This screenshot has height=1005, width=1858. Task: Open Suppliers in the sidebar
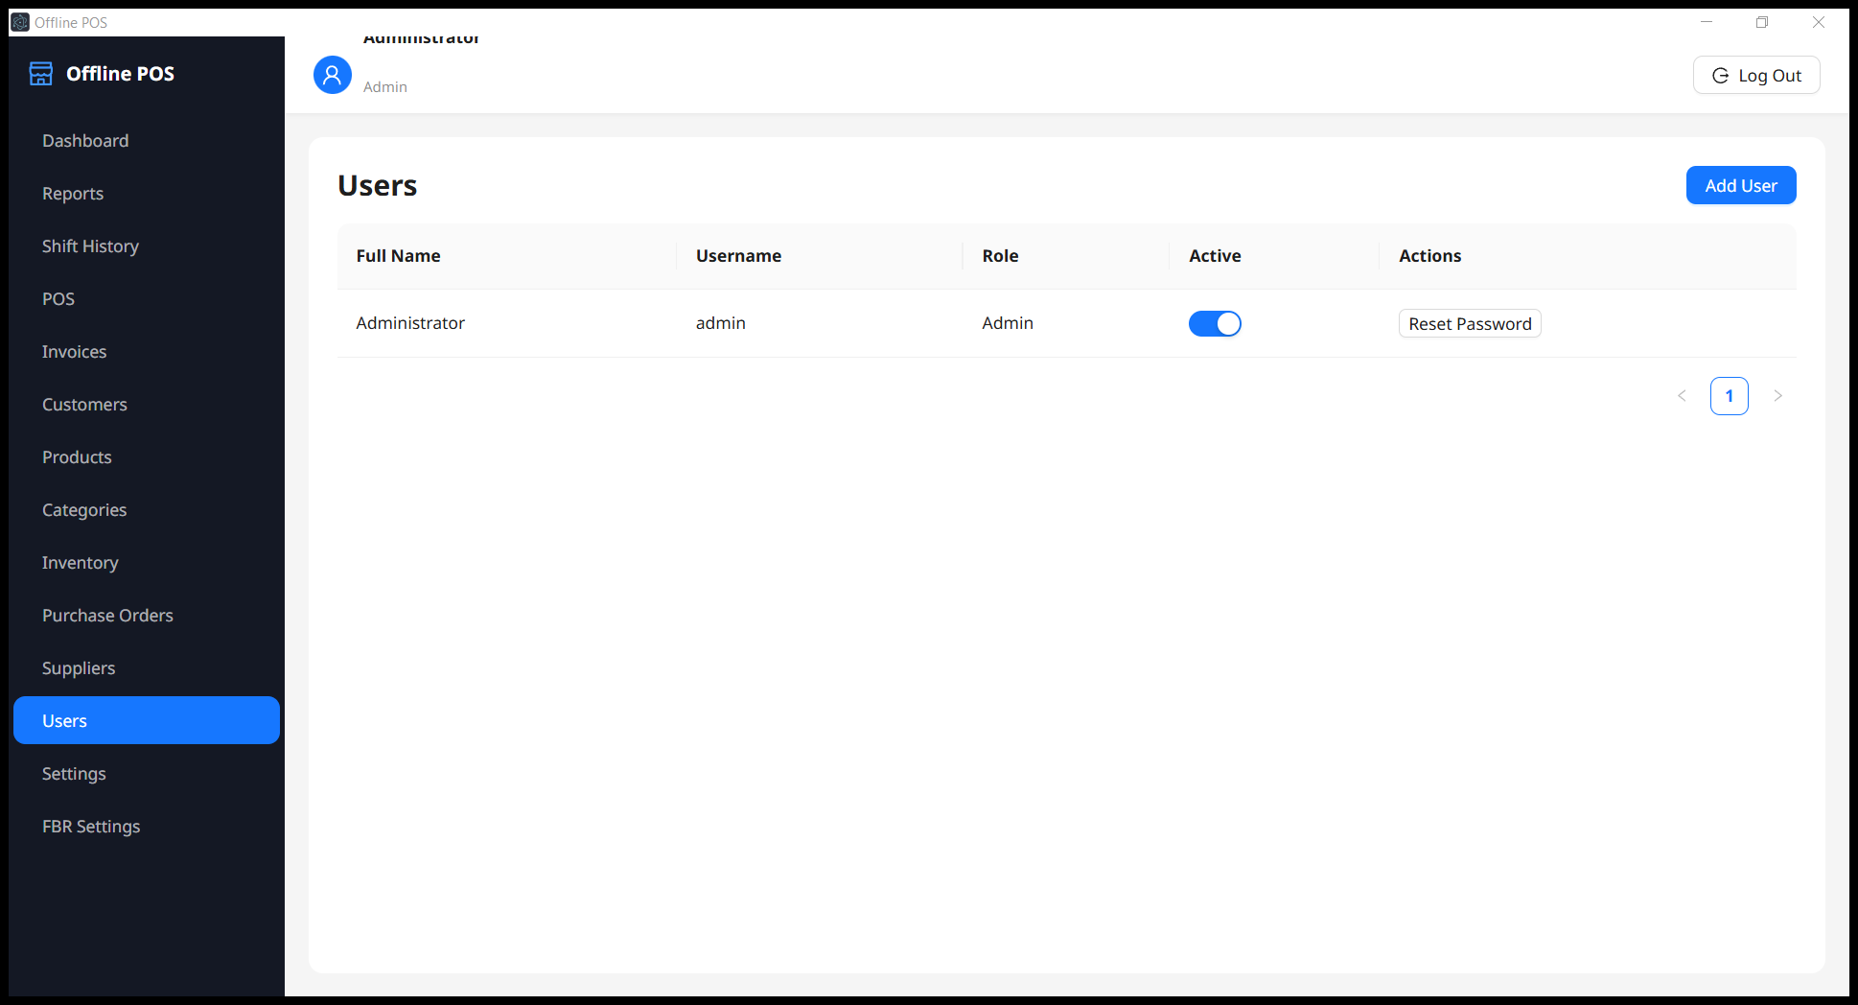point(147,668)
